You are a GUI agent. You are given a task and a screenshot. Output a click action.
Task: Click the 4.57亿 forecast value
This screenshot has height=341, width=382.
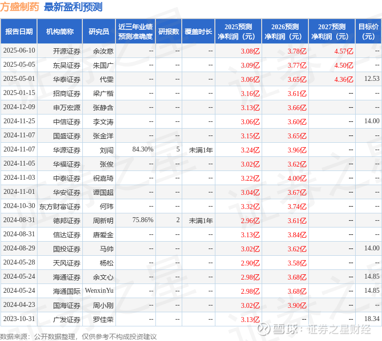click(344, 51)
